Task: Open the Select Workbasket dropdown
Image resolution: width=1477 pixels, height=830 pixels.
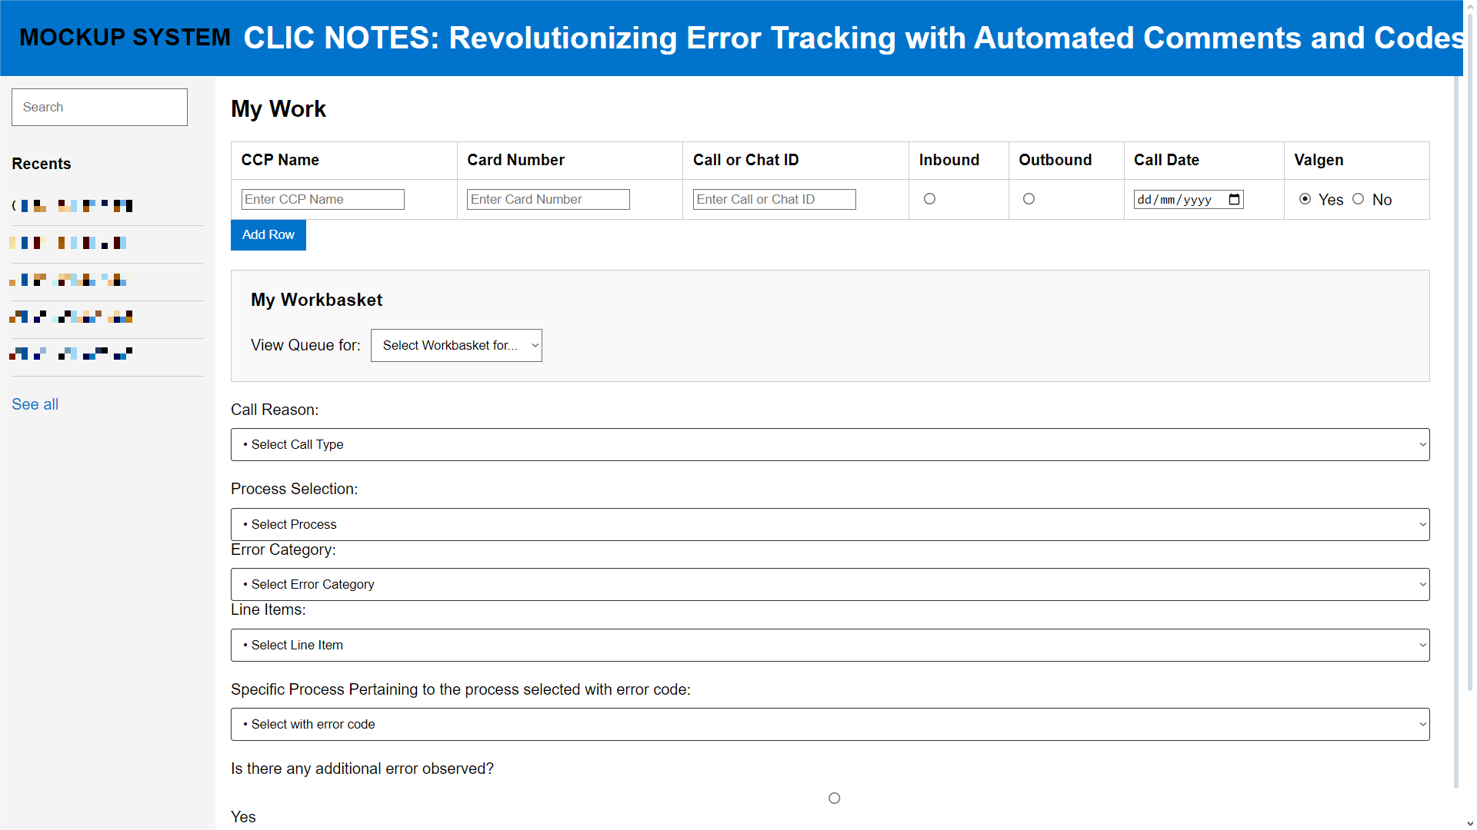Action: click(x=456, y=346)
